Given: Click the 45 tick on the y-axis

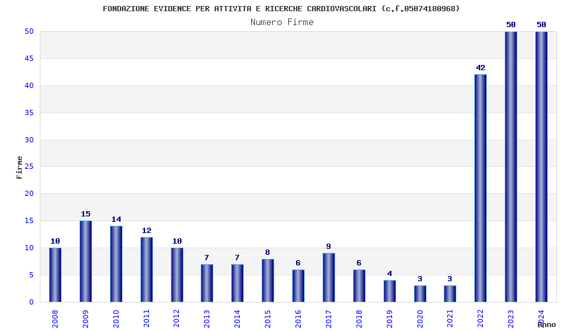Looking at the screenshot, I should point(29,58).
